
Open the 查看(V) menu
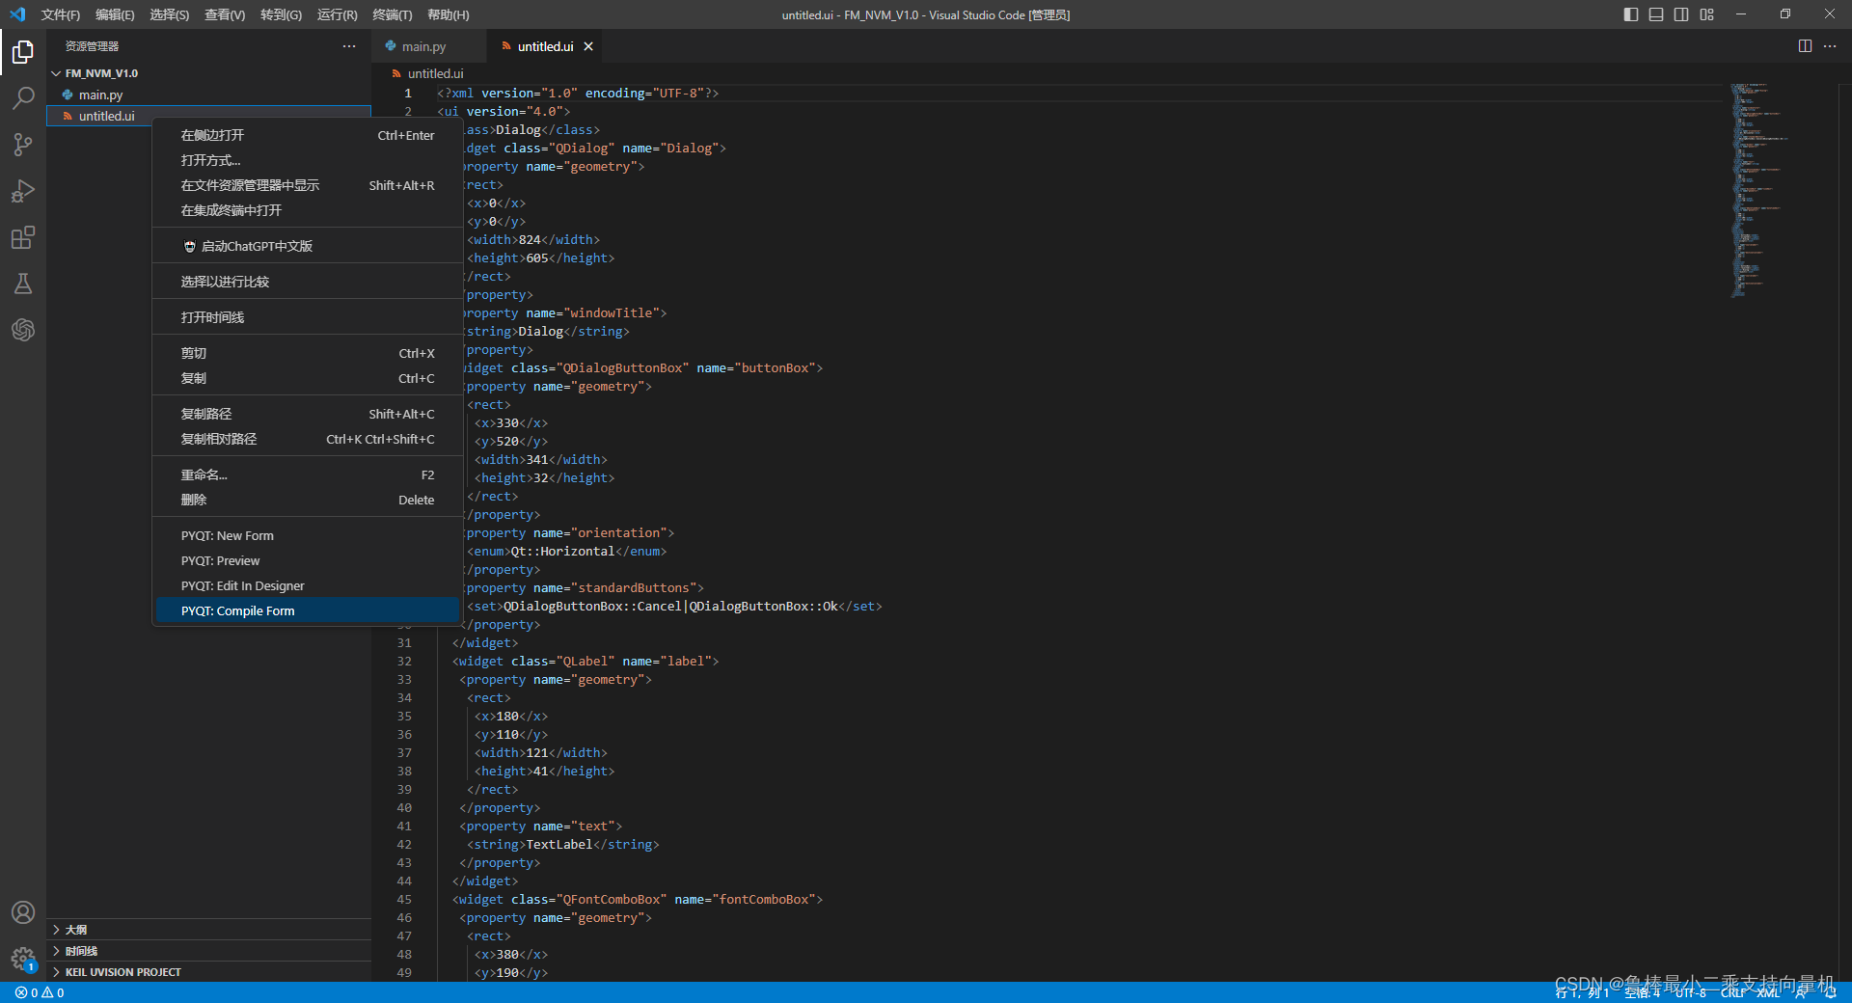pyautogui.click(x=225, y=14)
